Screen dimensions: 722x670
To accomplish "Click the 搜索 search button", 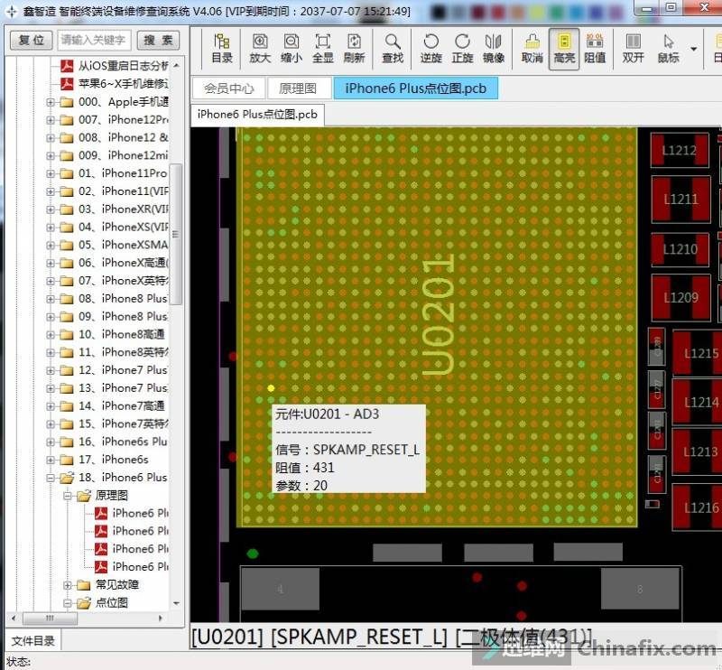I will pos(159,41).
